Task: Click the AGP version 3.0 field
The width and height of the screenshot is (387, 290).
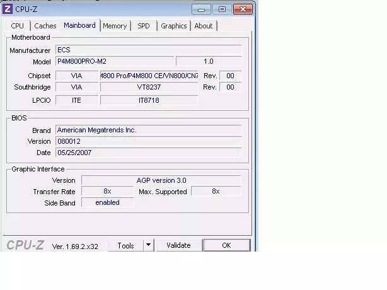Action: 161,180
